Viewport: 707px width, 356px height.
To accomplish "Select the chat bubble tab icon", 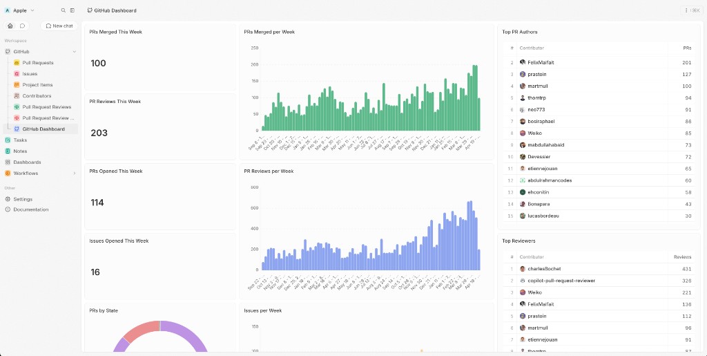I will (22, 26).
